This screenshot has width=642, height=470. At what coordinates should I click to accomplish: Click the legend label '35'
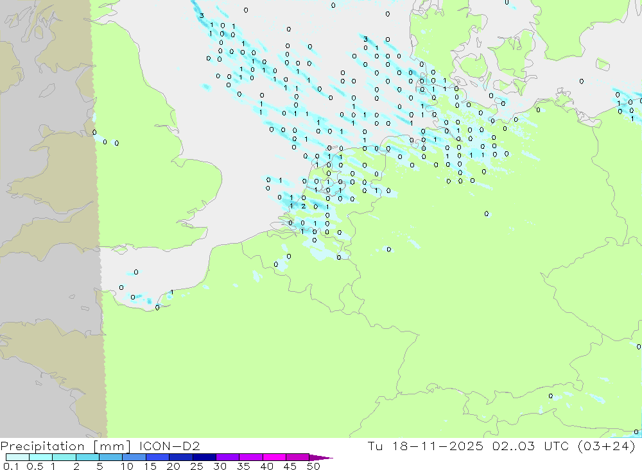[x=243, y=466]
